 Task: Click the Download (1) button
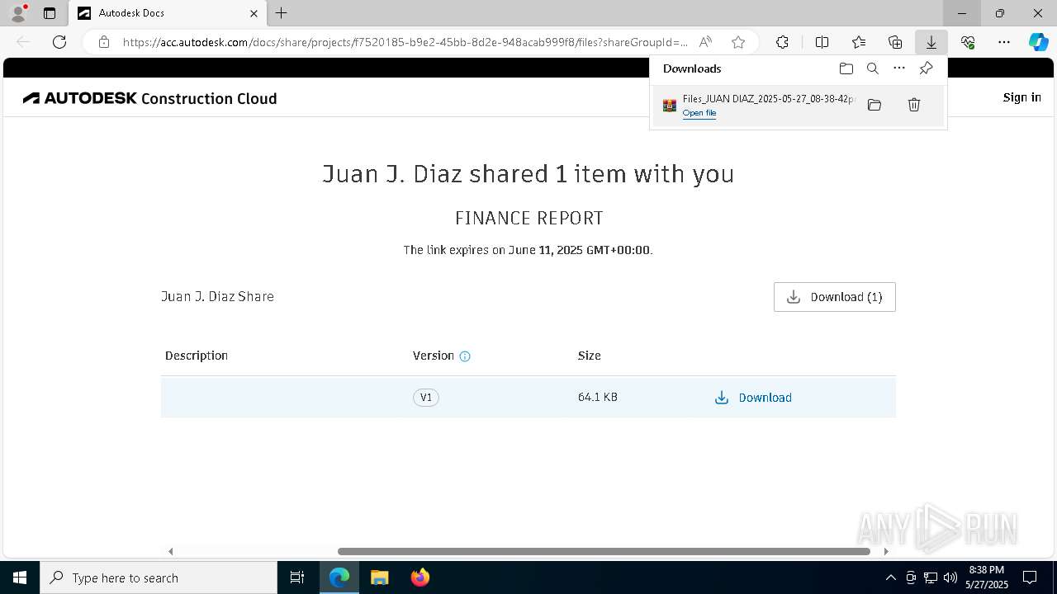pyautogui.click(x=835, y=297)
